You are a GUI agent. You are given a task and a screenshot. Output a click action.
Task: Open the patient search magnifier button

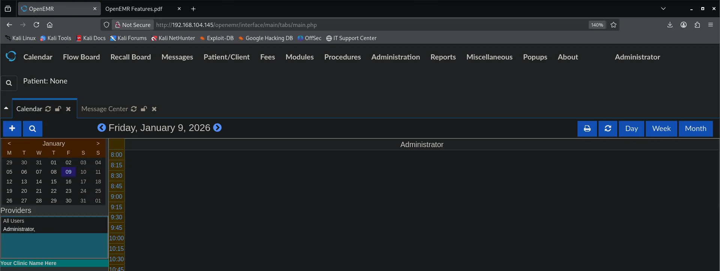(x=9, y=83)
